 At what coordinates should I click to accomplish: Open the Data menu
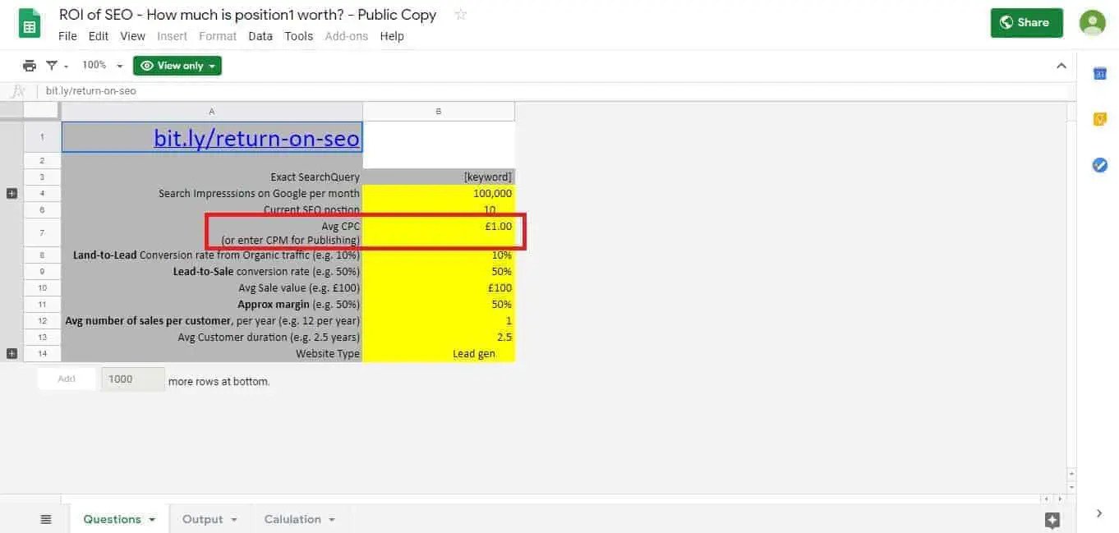tap(260, 36)
